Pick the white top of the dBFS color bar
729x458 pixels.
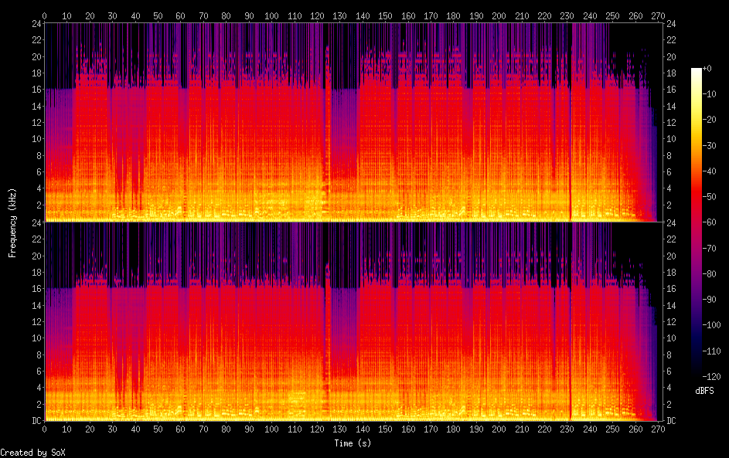697,72
